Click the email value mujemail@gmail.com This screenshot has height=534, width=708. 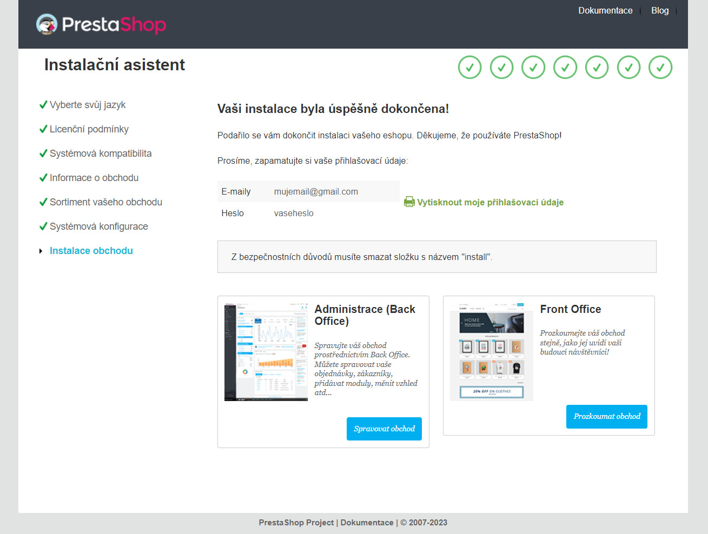[316, 191]
